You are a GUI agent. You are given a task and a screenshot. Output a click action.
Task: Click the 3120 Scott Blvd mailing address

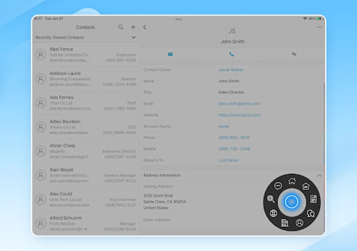(x=165, y=202)
